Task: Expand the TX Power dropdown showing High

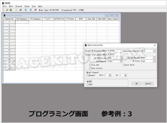Action: tap(154, 61)
